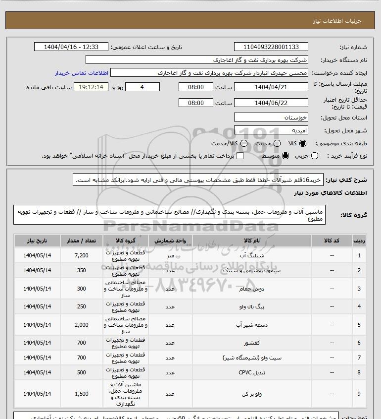The image size is (381, 419).
Task: Select the تبدیل CPVC item name
Action: (x=252, y=372)
